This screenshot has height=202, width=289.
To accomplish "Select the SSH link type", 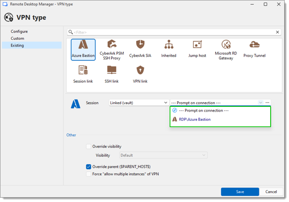I will click(x=112, y=75).
